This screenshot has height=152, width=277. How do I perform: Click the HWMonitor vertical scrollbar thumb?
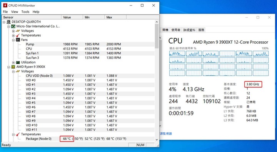pyautogui.click(x=157, y=36)
